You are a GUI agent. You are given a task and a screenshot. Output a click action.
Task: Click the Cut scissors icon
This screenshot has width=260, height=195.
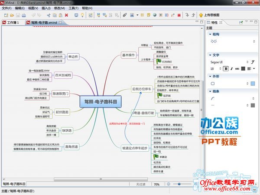tap(49, 15)
